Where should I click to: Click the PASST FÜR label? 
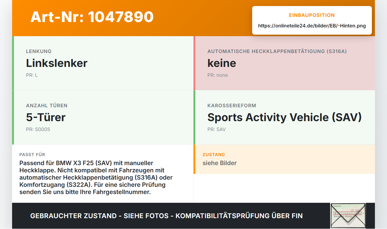(x=32, y=155)
